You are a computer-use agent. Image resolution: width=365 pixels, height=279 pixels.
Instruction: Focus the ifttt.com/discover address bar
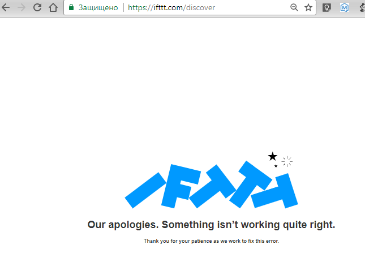pyautogui.click(x=171, y=8)
